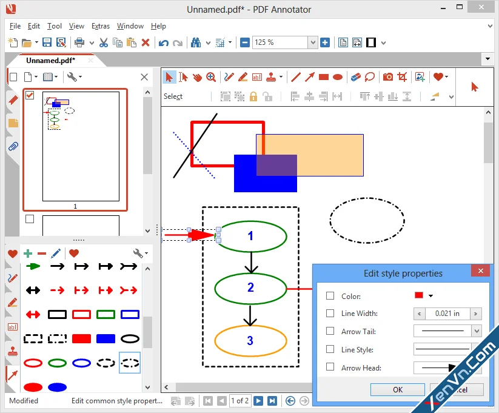This screenshot has height=413, width=499.
Task: Enable the Line Width checkbox
Action: pyautogui.click(x=330, y=314)
